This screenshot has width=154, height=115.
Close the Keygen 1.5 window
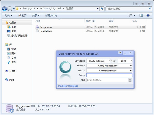130,53
